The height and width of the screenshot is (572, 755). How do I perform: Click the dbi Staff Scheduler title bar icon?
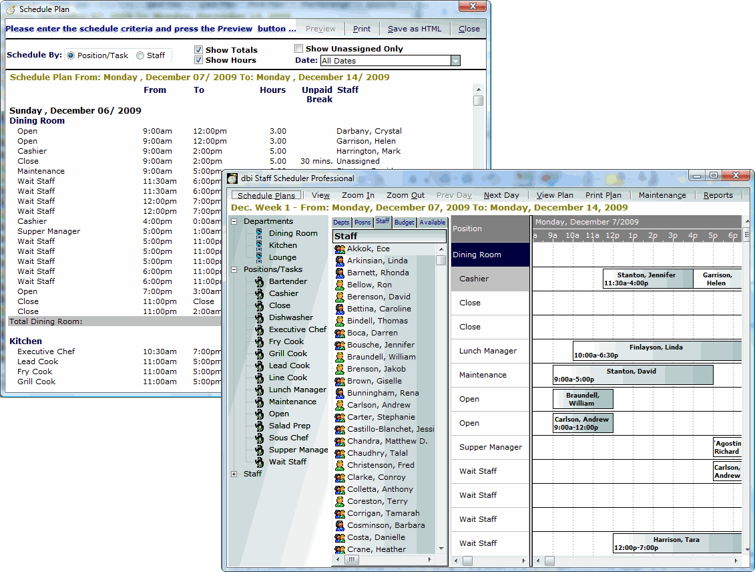pyautogui.click(x=232, y=179)
